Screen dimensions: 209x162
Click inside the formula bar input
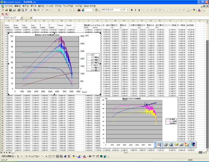(118, 18)
